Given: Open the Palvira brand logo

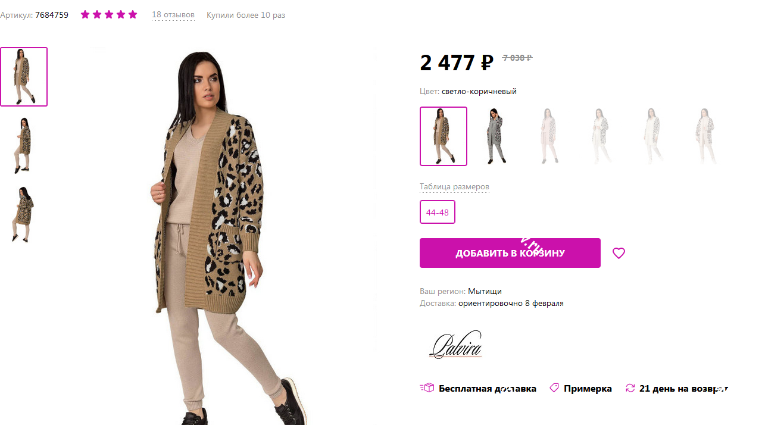Looking at the screenshot, I should pos(455,345).
